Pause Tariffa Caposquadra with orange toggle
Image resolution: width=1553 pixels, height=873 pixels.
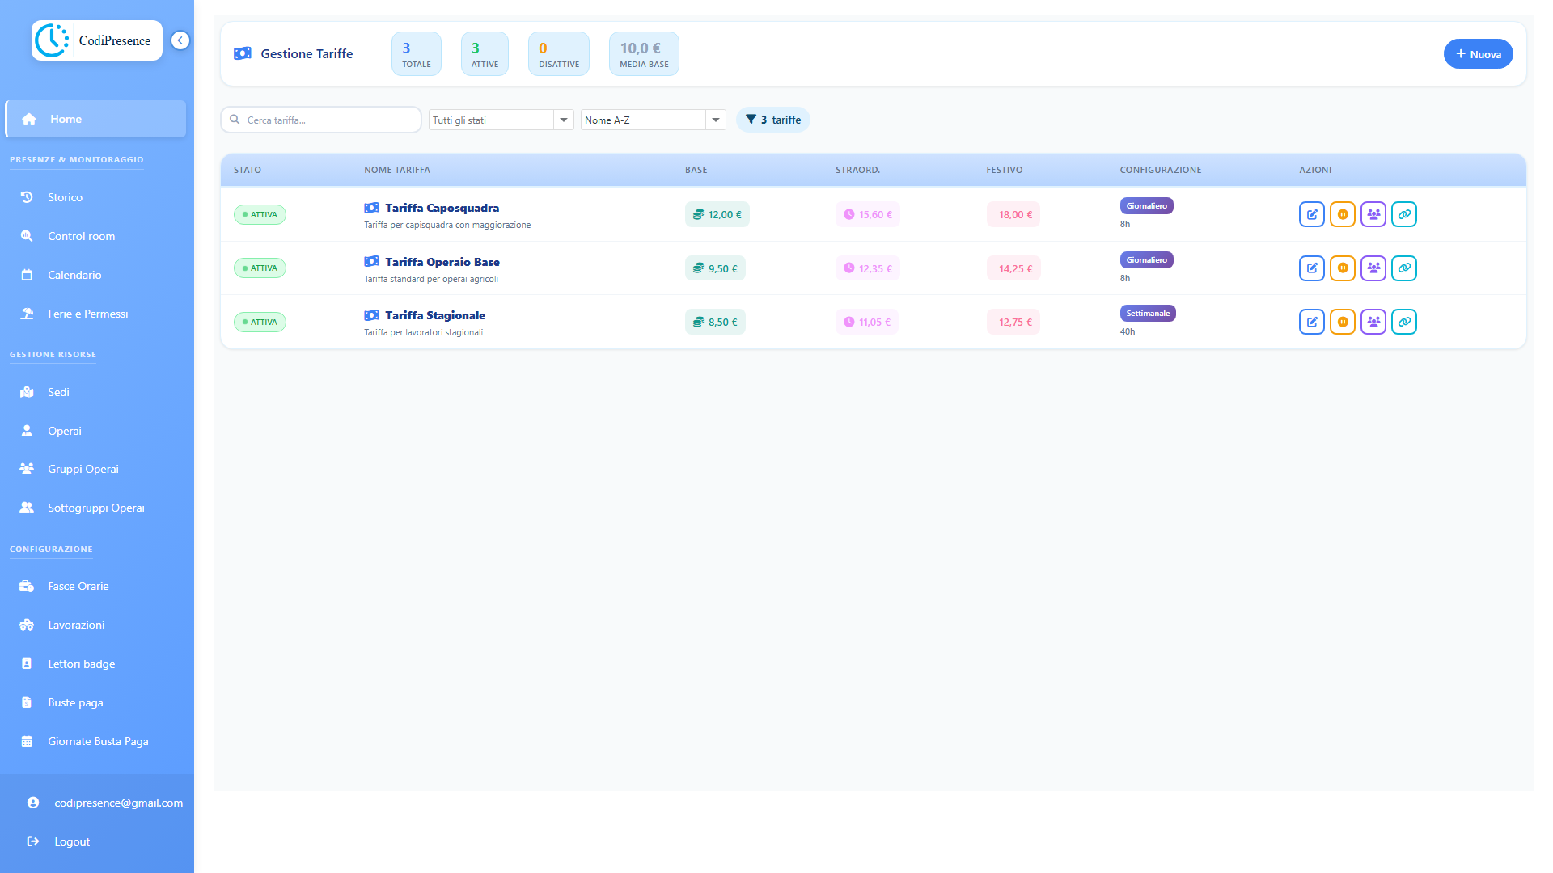(x=1342, y=214)
